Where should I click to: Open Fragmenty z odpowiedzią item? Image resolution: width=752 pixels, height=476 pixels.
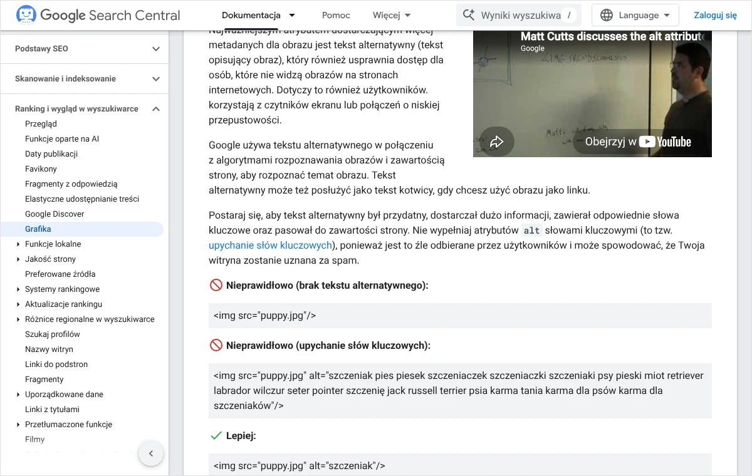point(71,184)
